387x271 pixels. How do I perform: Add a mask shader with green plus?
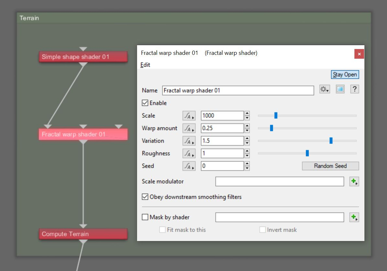pyautogui.click(x=354, y=217)
